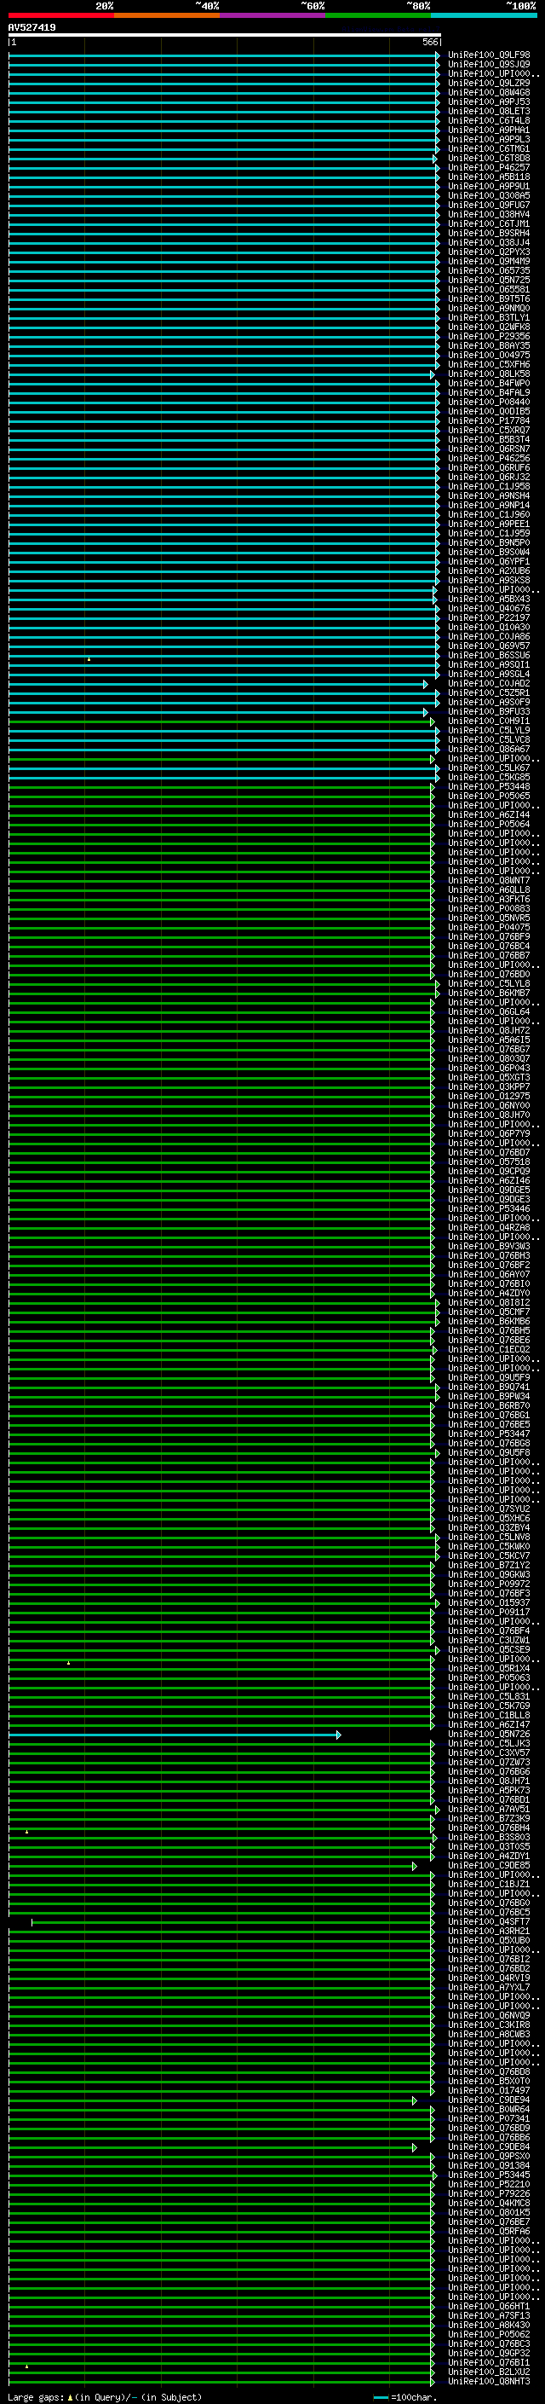Click UniRef100_Q69V57 hit label
The image size is (545, 2404).
pos(489,646)
